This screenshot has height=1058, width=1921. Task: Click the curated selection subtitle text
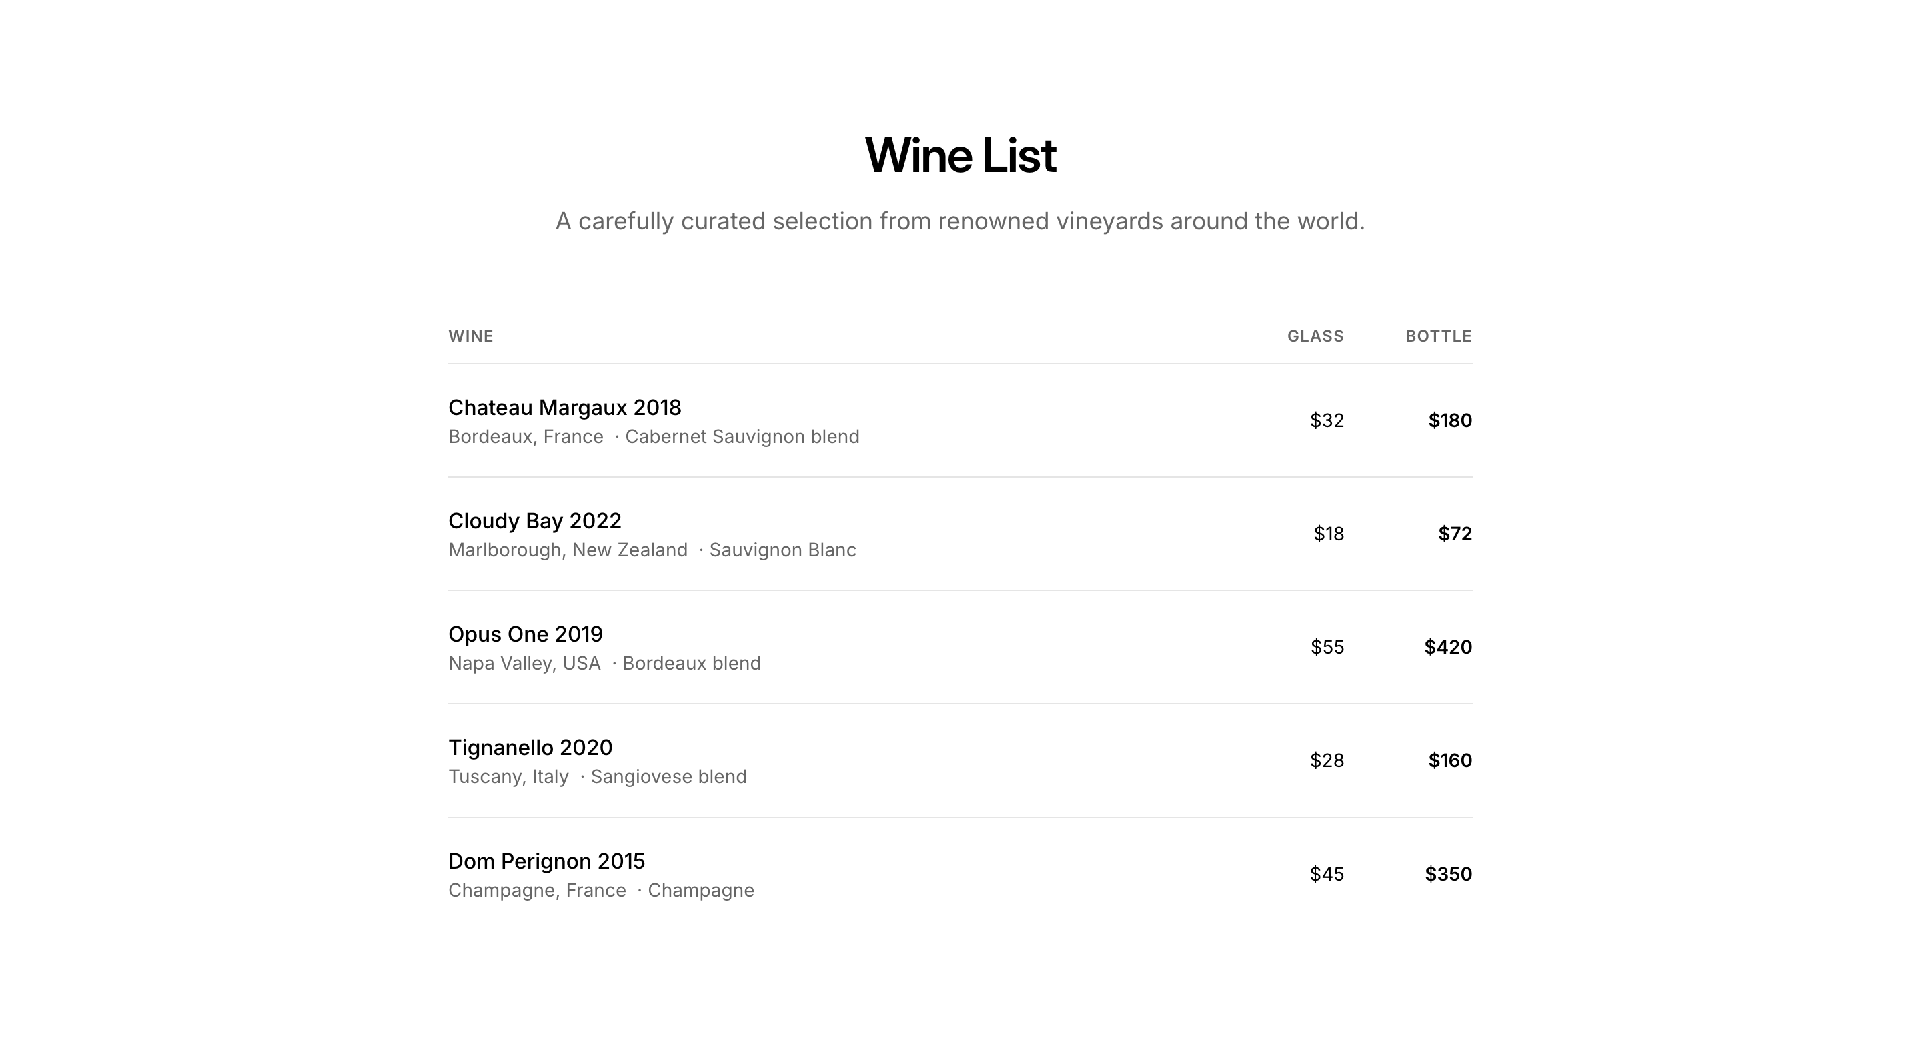(960, 221)
